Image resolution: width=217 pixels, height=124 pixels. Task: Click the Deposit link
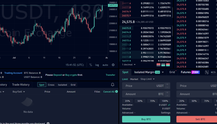coord(58,75)
